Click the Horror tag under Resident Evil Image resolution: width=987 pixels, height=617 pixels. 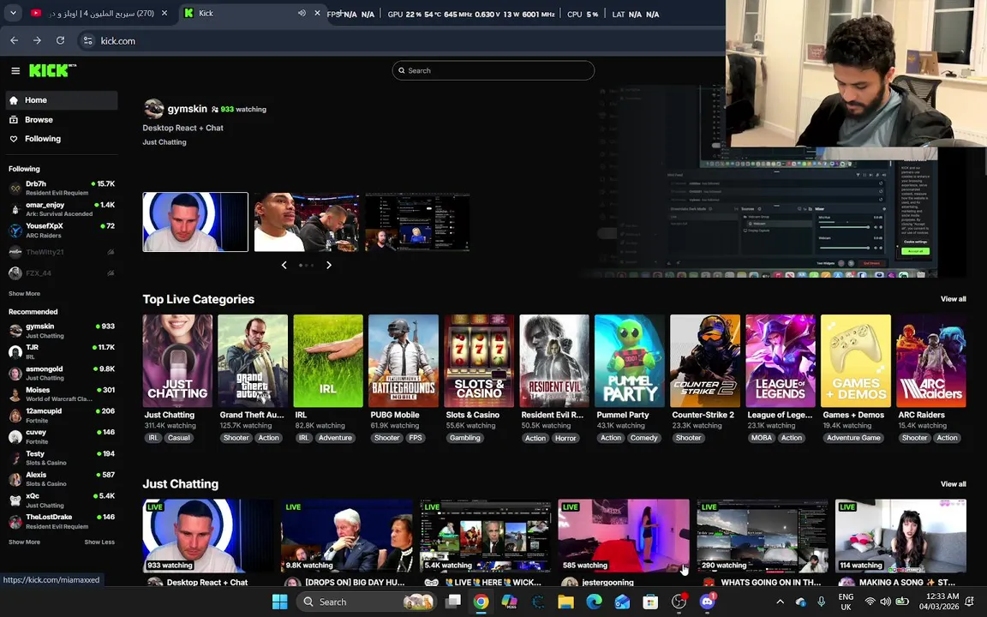(565, 438)
